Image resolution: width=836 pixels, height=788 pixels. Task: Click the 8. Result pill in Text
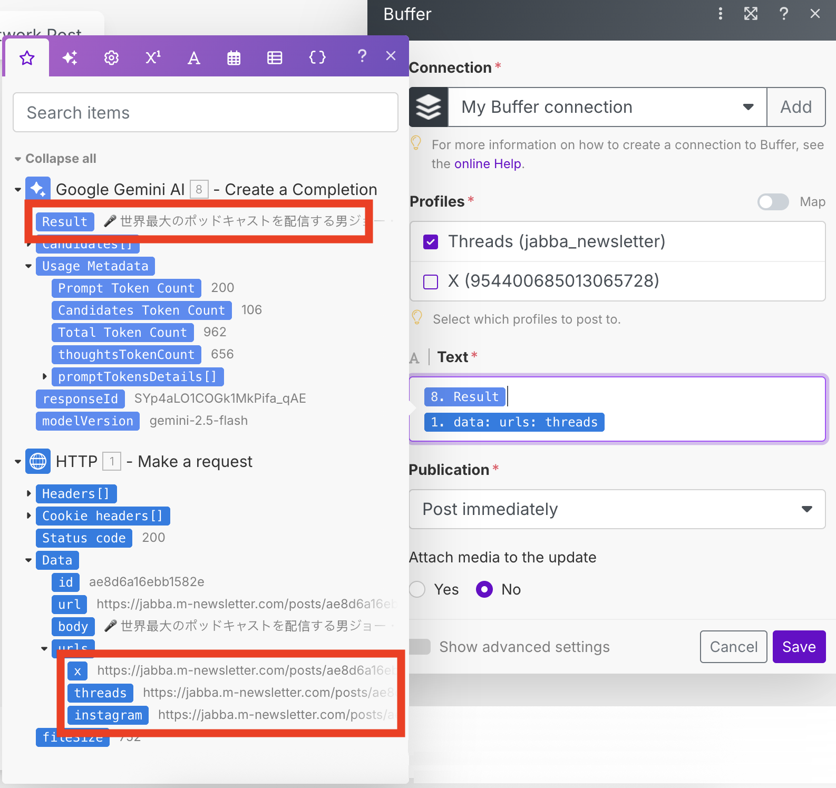(x=464, y=397)
